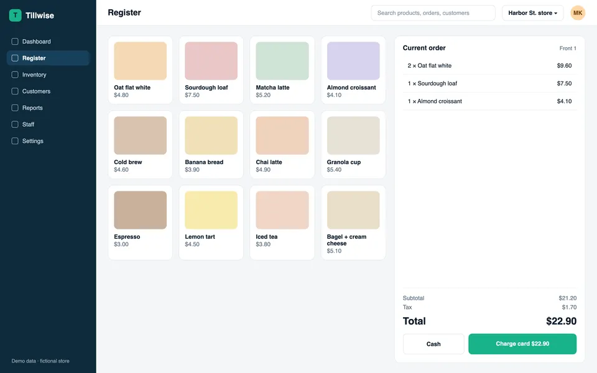597x373 pixels.
Task: Select the '1 × Almond croissant' order line
Action: point(489,101)
